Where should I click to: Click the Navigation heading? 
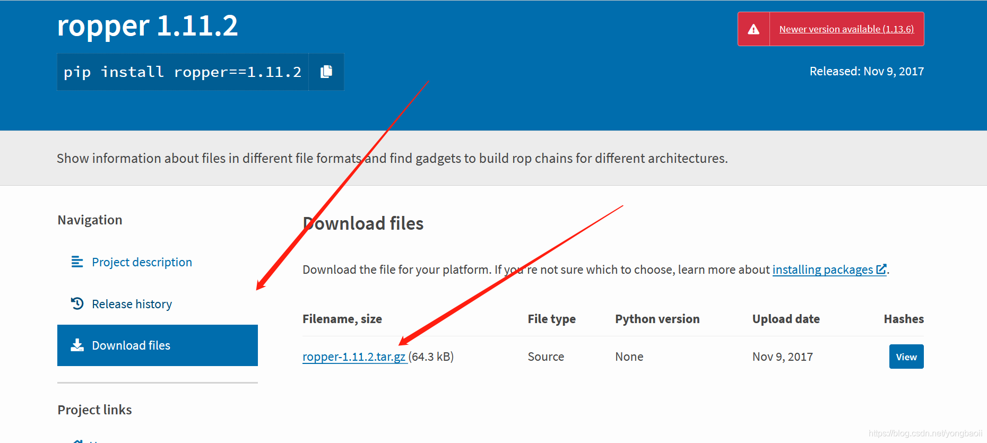pyautogui.click(x=90, y=220)
